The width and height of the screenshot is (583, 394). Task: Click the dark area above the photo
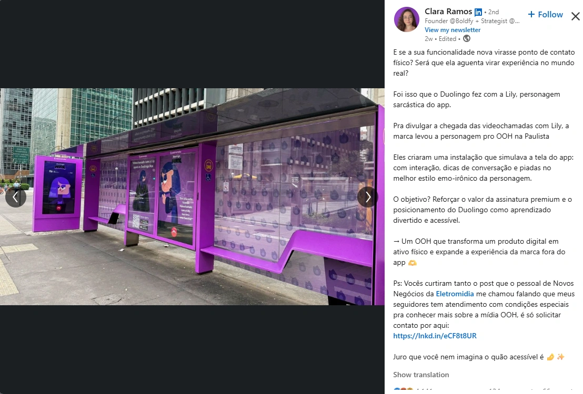coord(192,44)
